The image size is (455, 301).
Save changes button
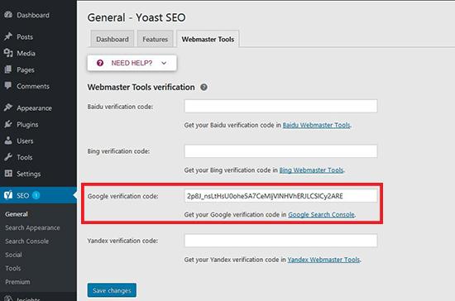(x=112, y=290)
